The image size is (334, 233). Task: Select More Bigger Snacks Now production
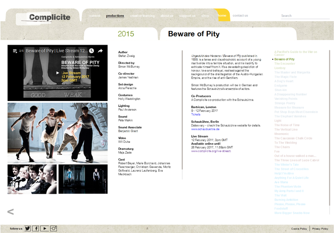click(x=292, y=213)
